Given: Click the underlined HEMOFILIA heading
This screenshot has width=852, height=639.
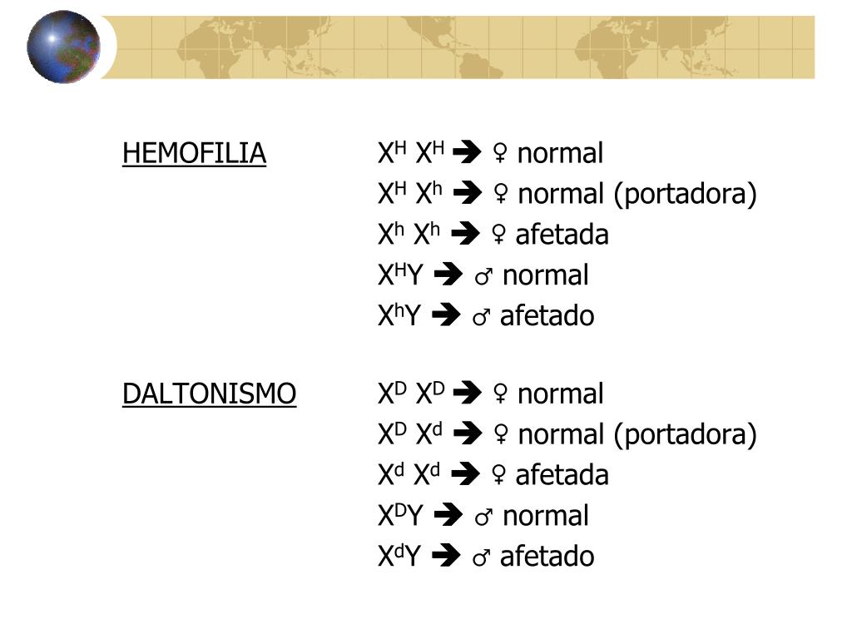Looking at the screenshot, I should 194,154.
